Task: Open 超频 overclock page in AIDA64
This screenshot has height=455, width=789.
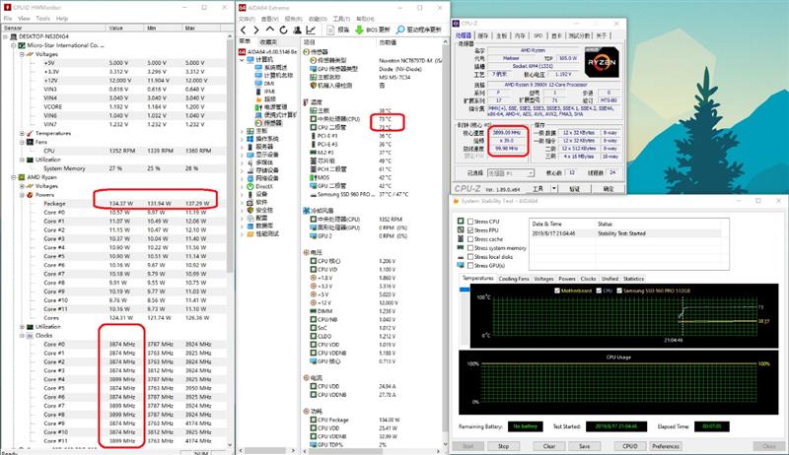Action: pyautogui.click(x=270, y=98)
